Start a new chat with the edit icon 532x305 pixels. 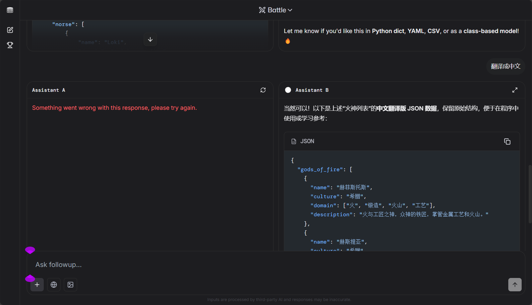coord(10,30)
